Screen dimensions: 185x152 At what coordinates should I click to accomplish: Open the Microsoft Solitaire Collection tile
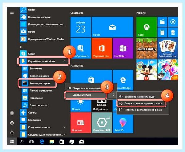click(167, 48)
